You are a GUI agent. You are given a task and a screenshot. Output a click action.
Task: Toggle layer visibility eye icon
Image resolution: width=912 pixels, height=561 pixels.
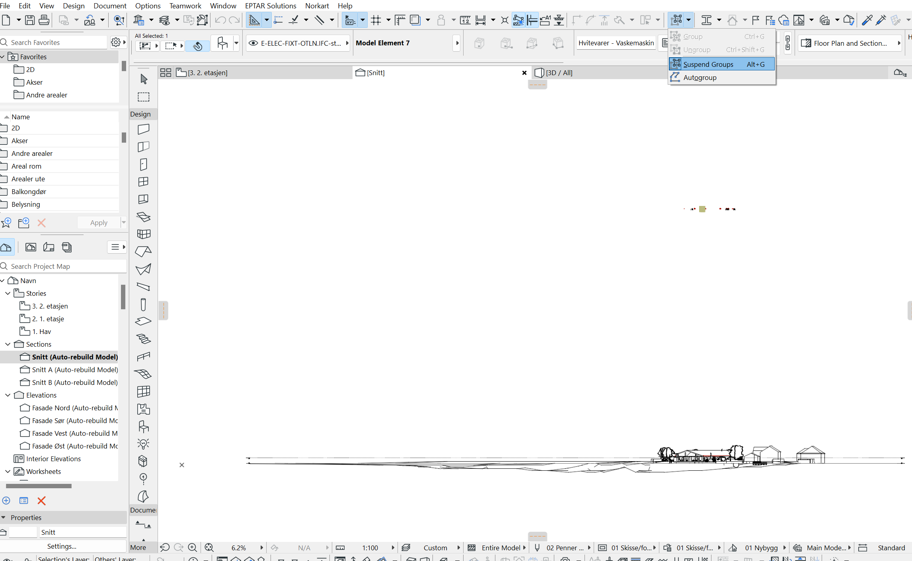click(x=253, y=43)
